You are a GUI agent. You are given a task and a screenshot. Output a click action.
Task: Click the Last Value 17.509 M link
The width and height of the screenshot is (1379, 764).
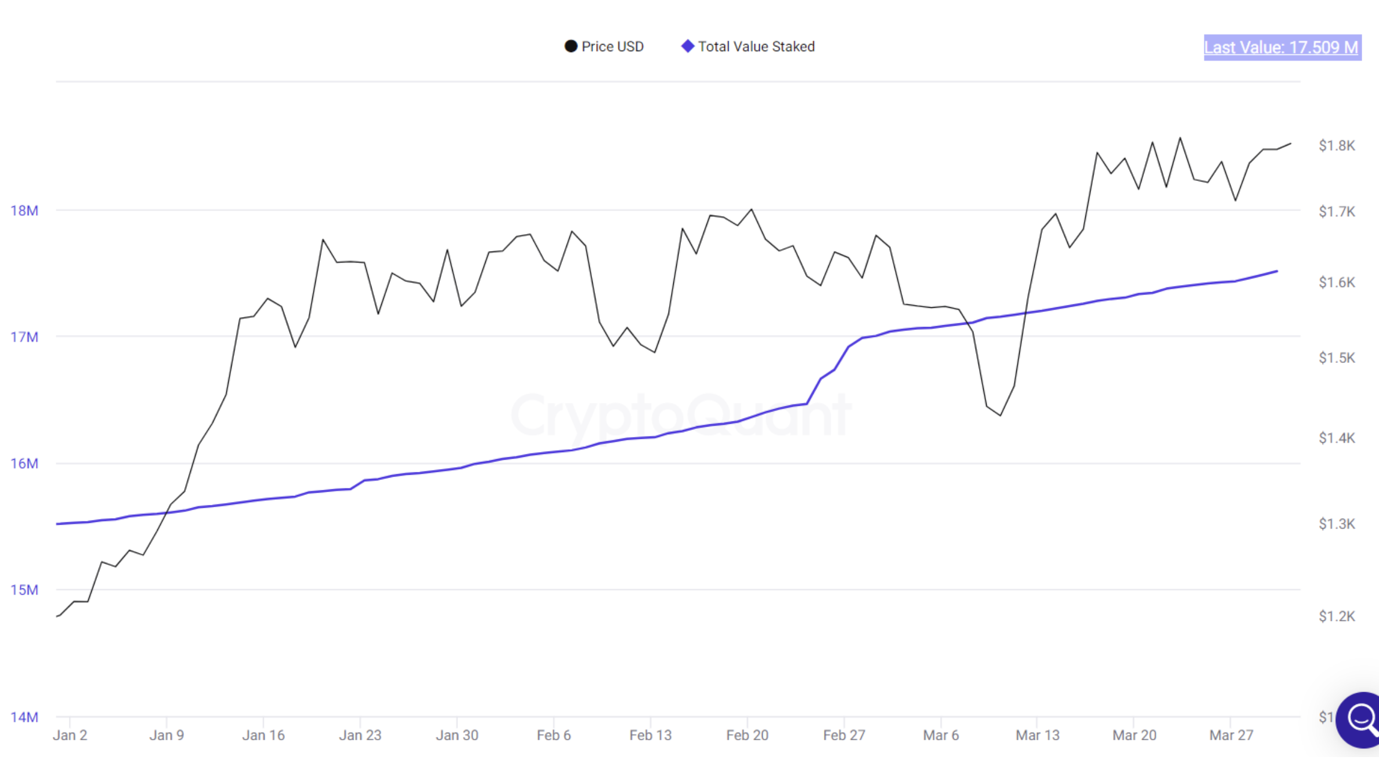tap(1282, 47)
